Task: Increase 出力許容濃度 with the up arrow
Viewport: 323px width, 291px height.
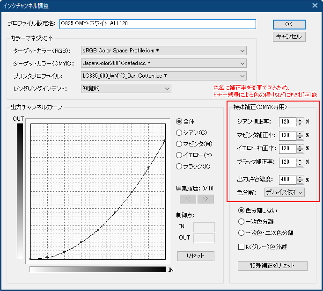Action: click(299, 177)
